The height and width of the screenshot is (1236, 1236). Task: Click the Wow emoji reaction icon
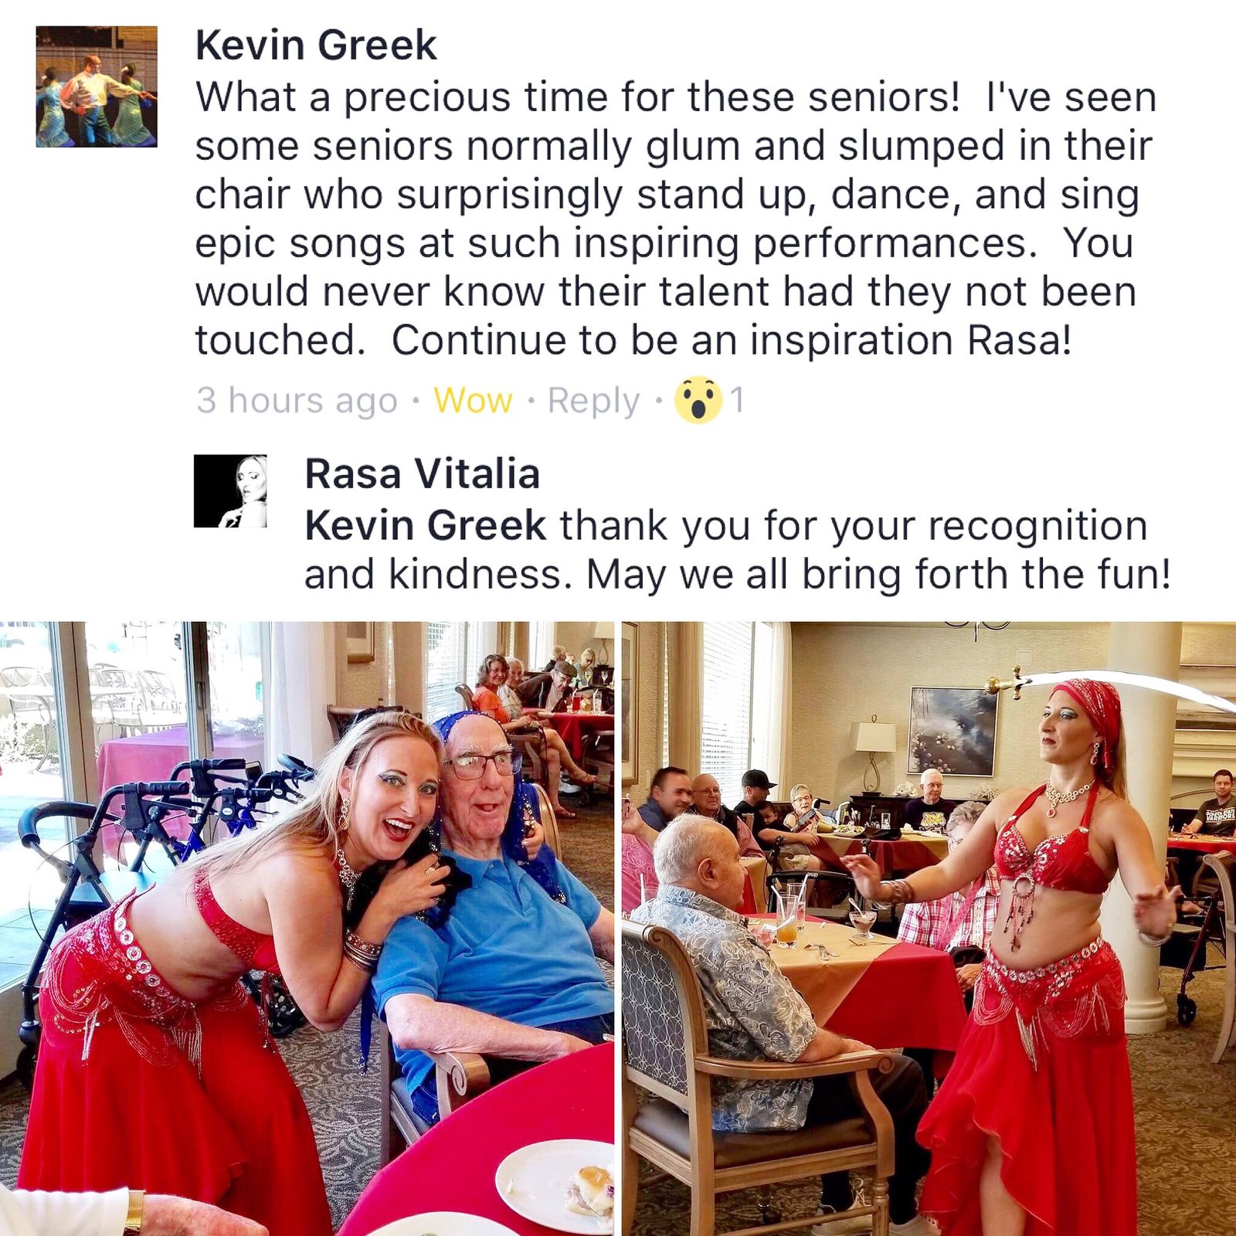[698, 400]
